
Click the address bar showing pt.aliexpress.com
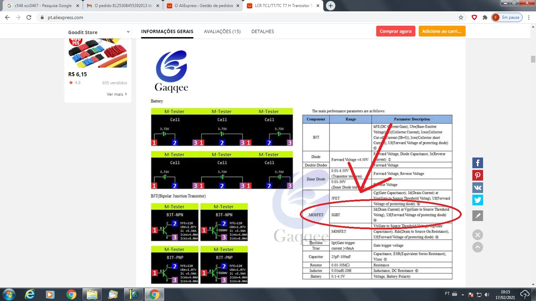click(248, 17)
